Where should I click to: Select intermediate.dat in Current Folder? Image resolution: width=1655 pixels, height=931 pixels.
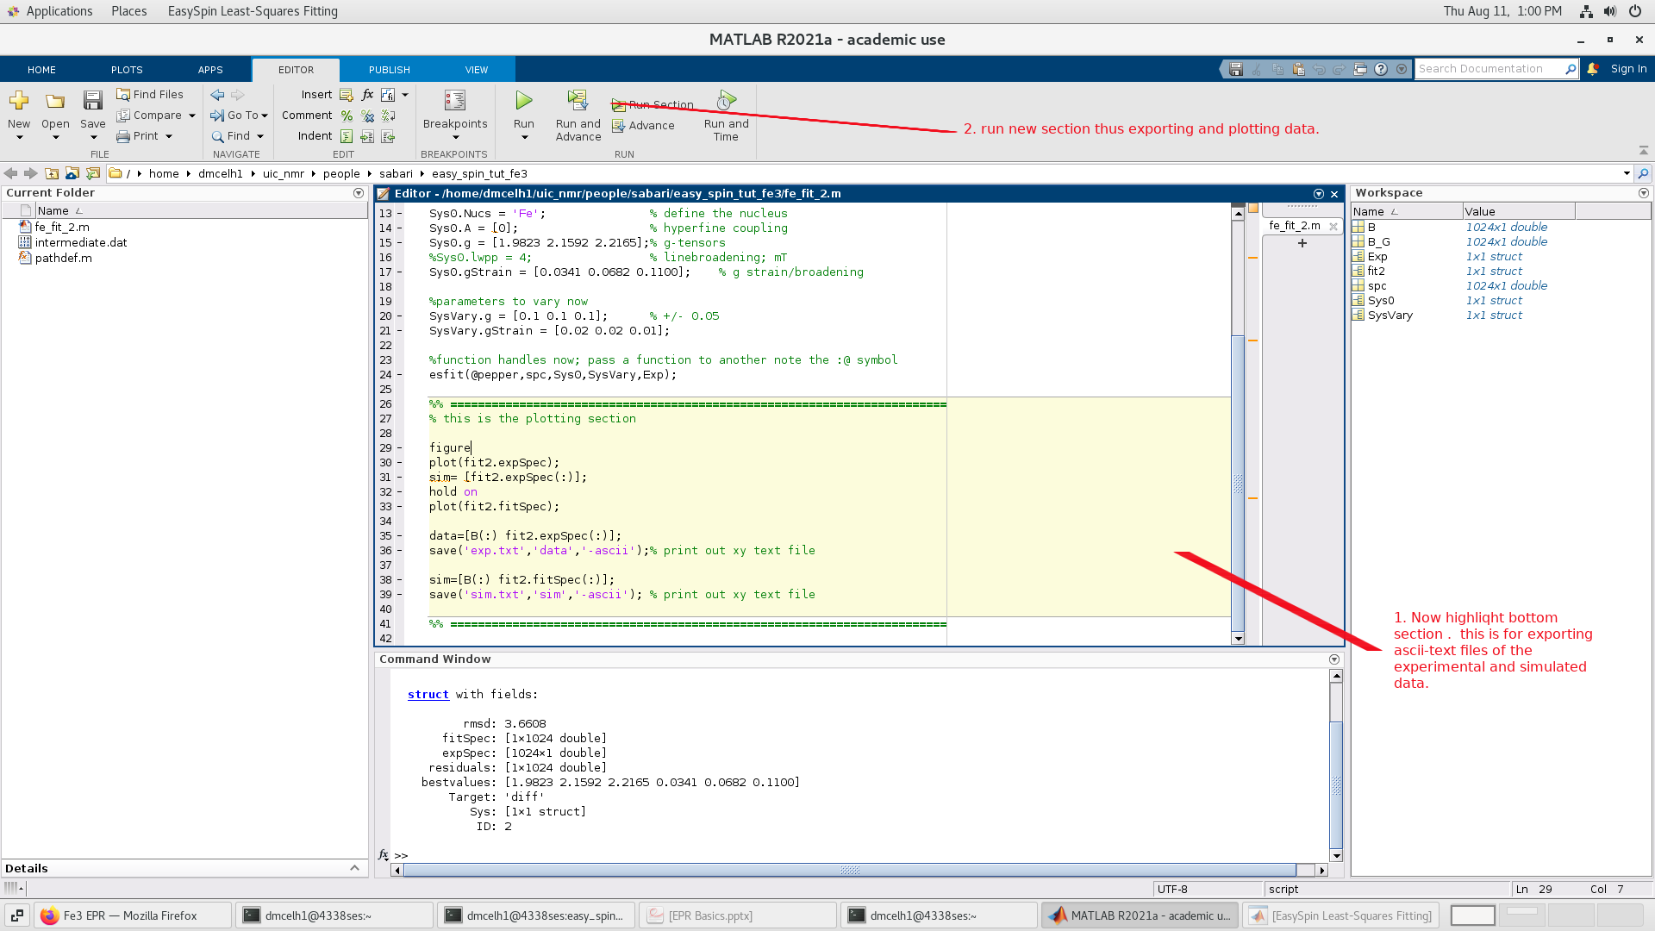tap(81, 242)
